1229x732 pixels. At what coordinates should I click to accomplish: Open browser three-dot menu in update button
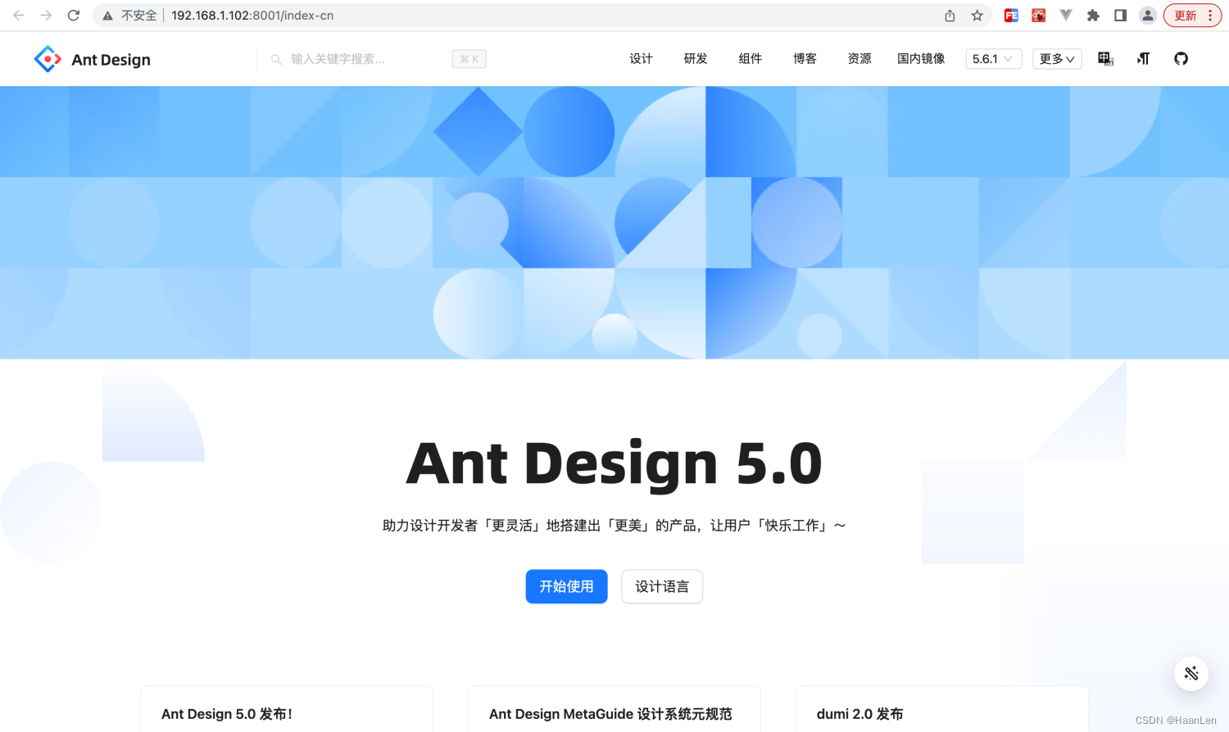(1210, 16)
